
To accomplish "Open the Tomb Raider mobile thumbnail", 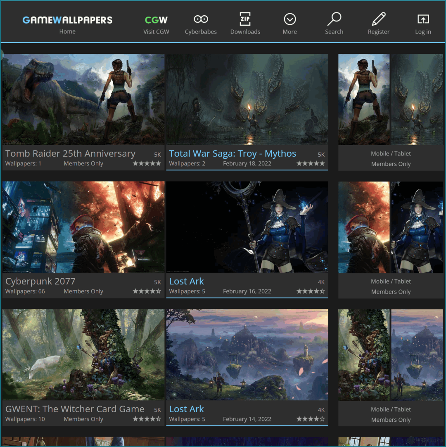I will [x=364, y=99].
